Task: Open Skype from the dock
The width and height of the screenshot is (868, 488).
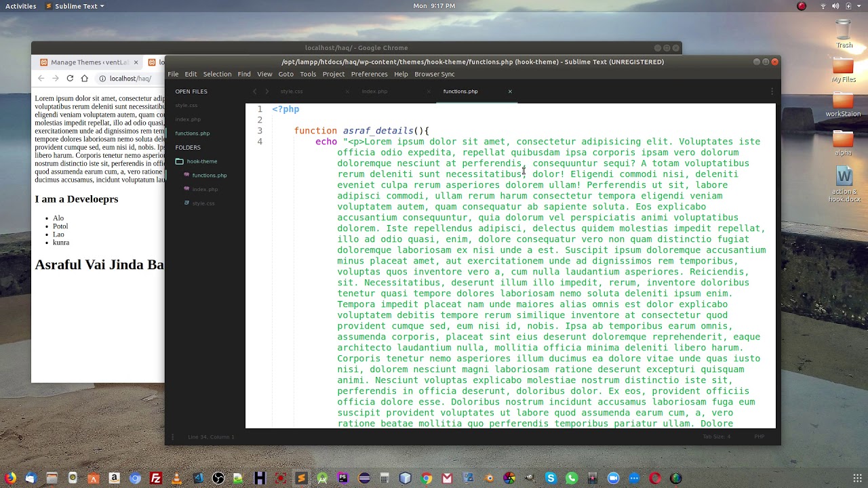Action: pos(551,479)
